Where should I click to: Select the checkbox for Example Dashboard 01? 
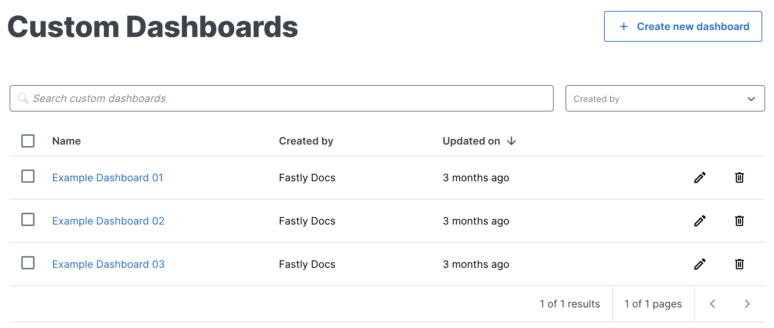click(x=28, y=176)
